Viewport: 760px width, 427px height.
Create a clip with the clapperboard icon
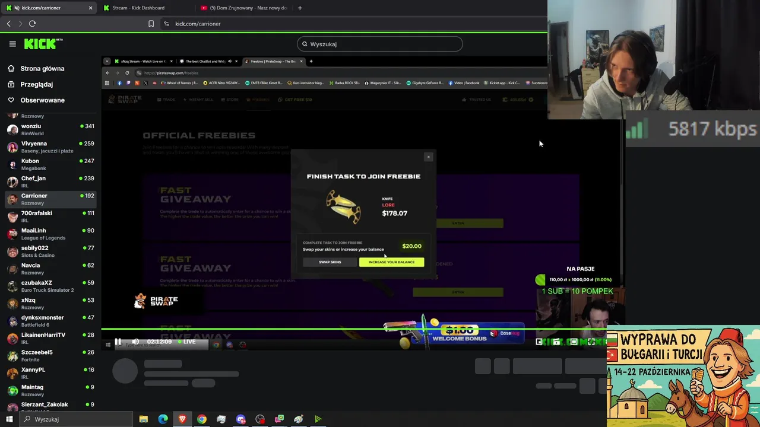[x=556, y=342]
